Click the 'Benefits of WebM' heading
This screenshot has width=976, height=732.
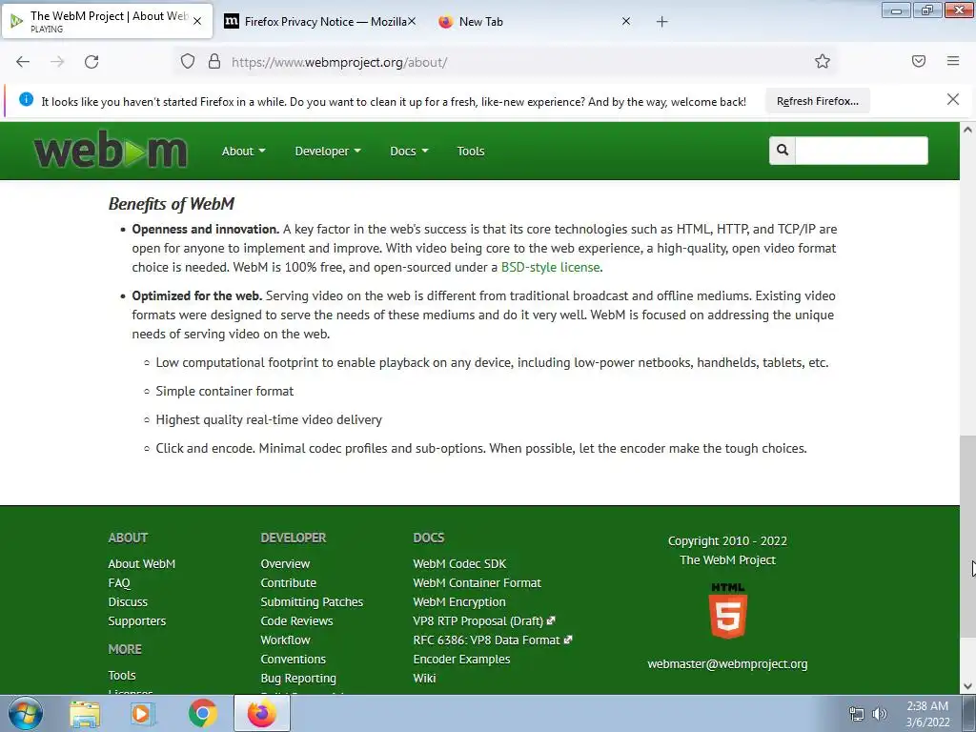(x=172, y=204)
